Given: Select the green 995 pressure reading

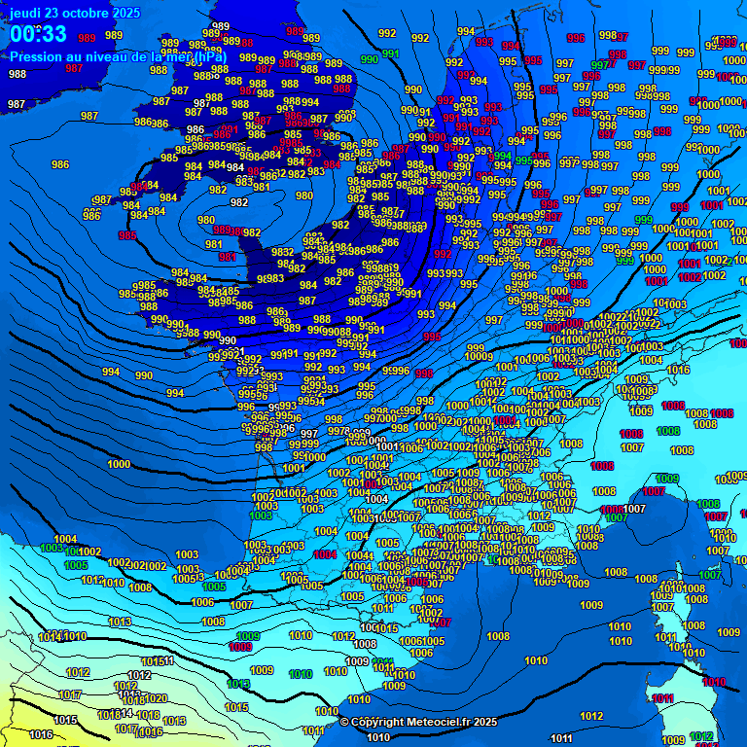Looking at the screenshot, I should pos(523,160).
